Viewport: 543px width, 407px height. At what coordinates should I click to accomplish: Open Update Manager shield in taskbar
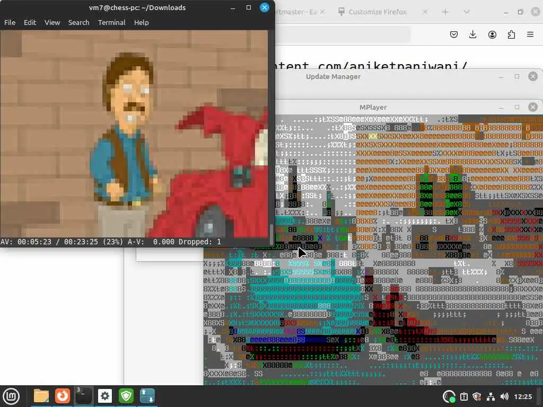click(126, 396)
